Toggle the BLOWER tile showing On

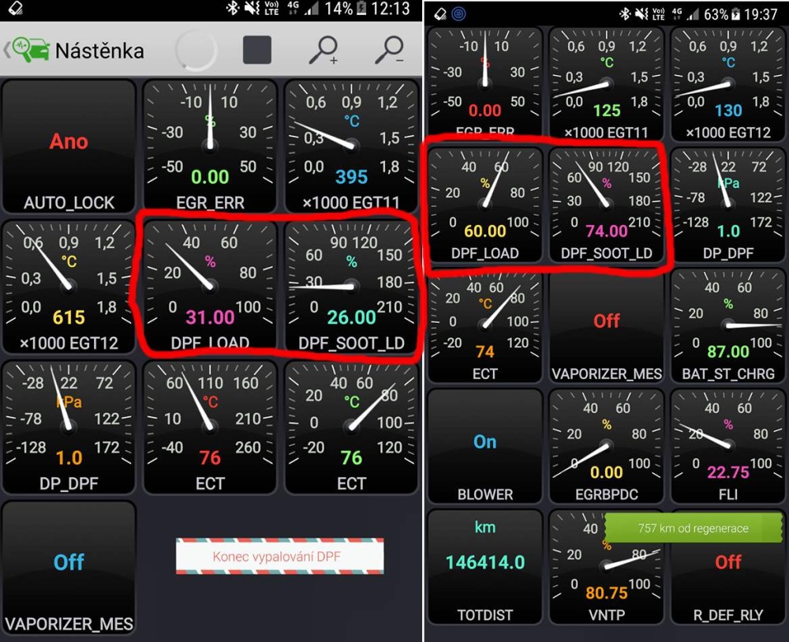pos(484,445)
